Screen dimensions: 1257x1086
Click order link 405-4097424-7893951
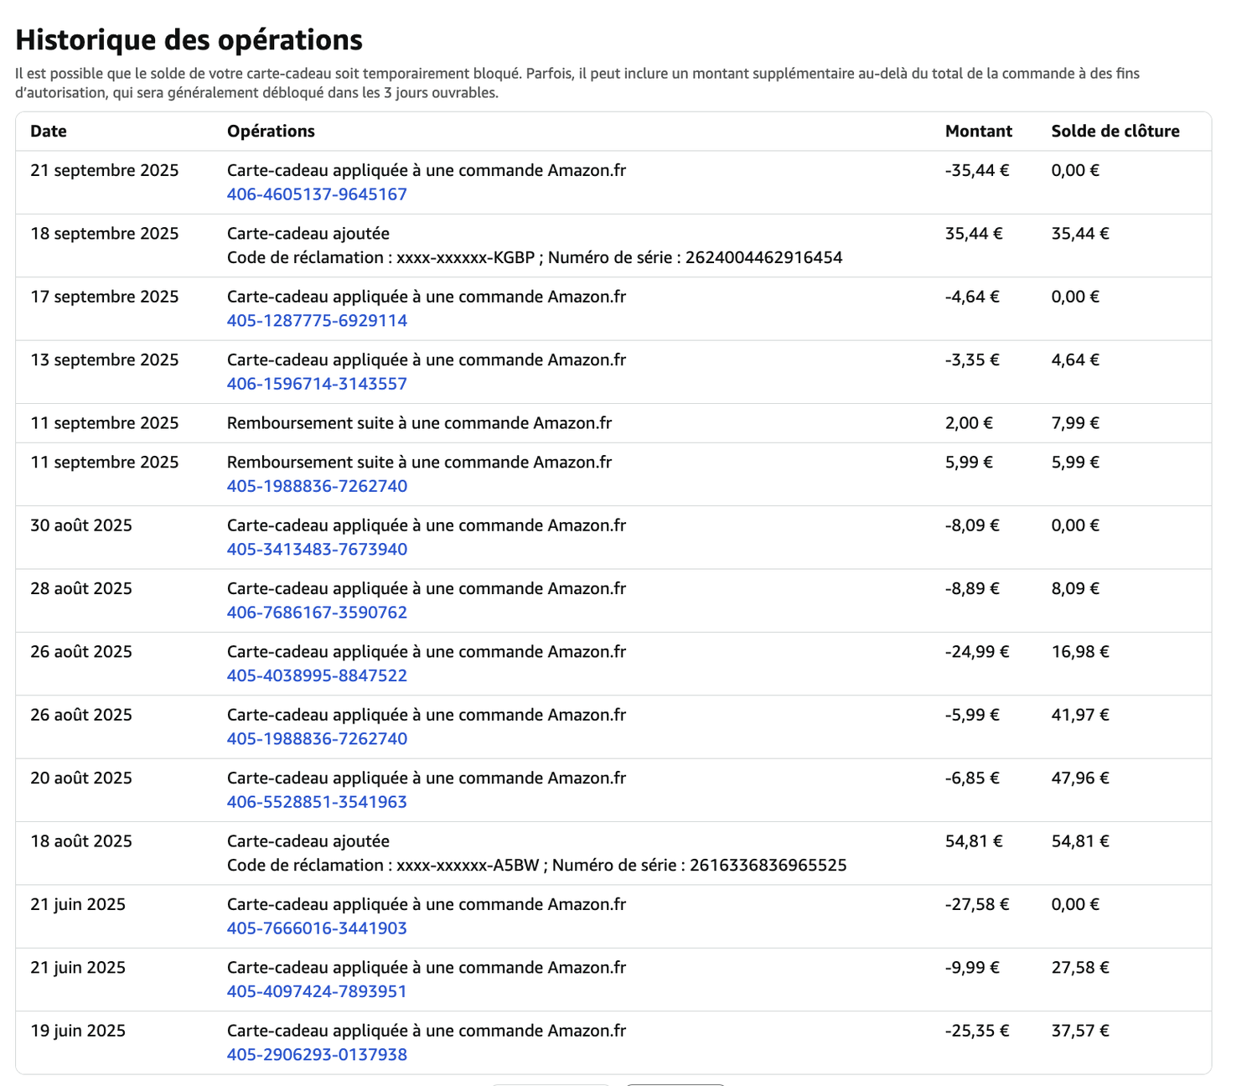[x=317, y=991]
